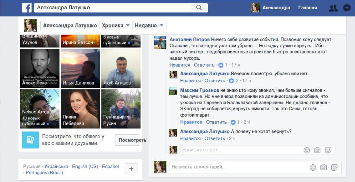Click profile avatar beside timeline tabs
This screenshot has width=355, height=182.
tap(30, 25)
